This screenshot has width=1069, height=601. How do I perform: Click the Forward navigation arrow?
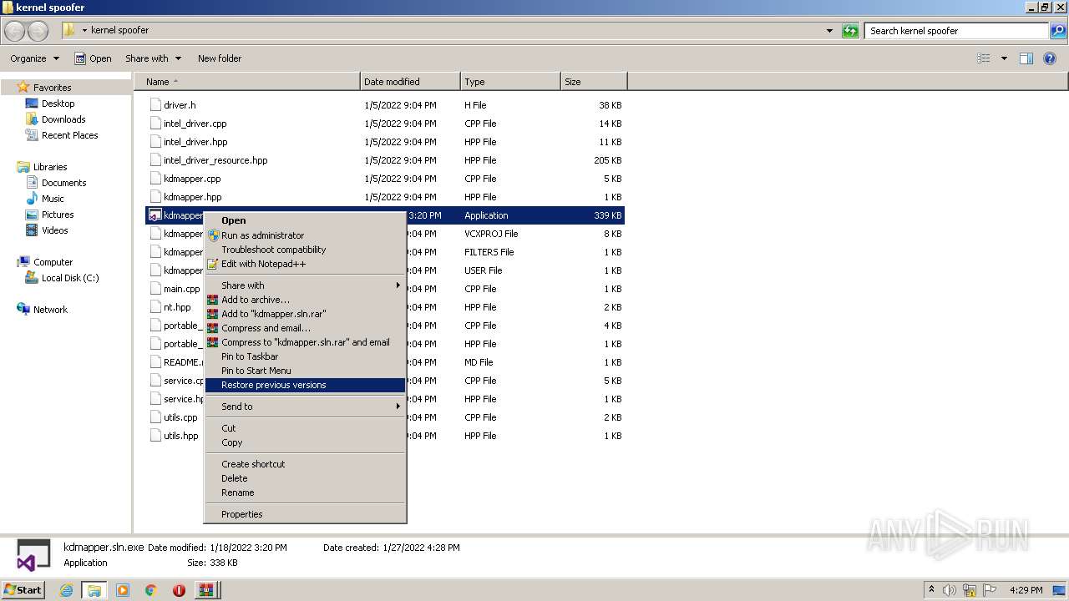[38, 31]
